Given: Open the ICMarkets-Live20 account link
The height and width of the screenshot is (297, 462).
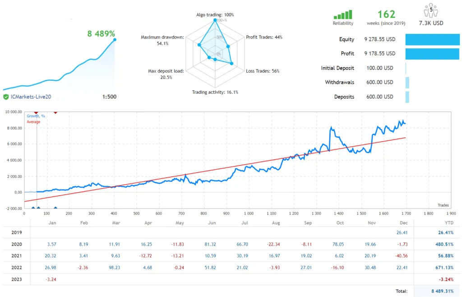Looking at the screenshot, I should (x=31, y=97).
